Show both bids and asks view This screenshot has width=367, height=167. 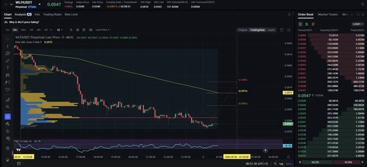tap(301, 24)
